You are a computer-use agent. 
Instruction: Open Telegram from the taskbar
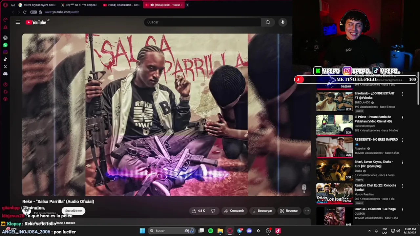(x=240, y=231)
